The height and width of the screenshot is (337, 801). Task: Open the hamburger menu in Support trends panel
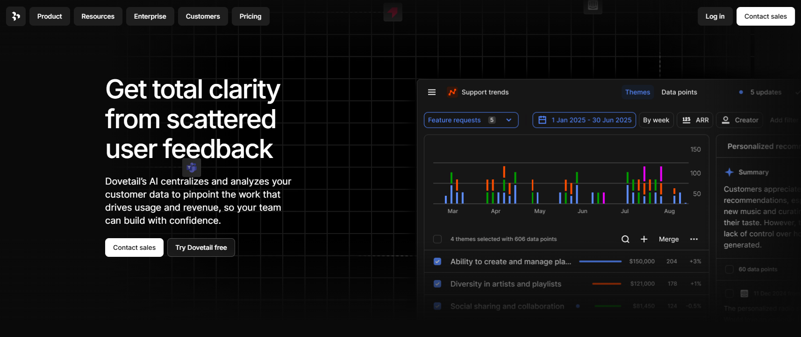[432, 92]
